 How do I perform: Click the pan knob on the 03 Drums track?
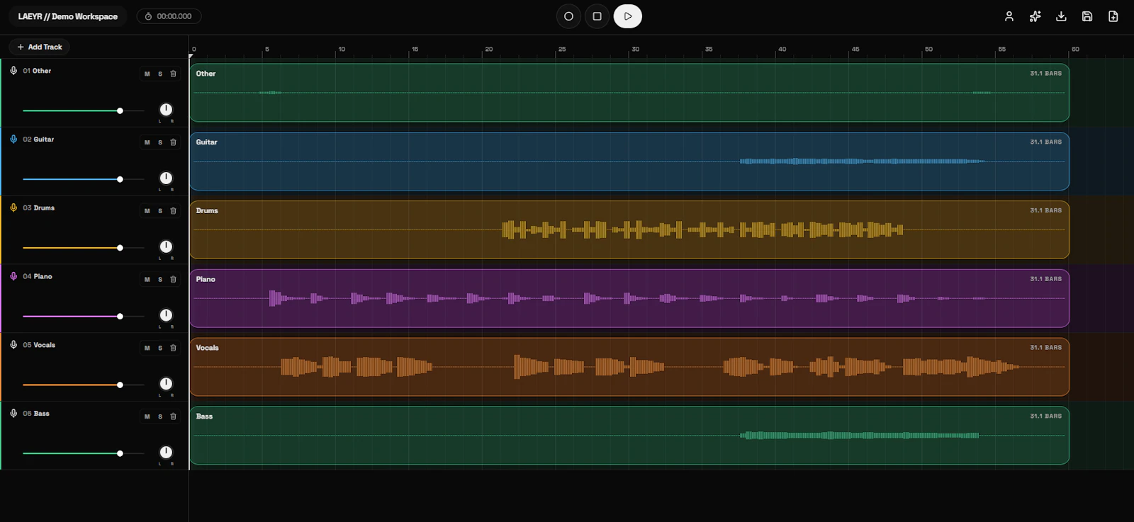pyautogui.click(x=166, y=246)
